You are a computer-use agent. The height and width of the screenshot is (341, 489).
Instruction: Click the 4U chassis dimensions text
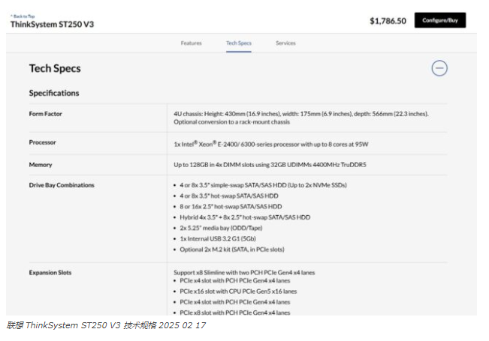point(301,114)
